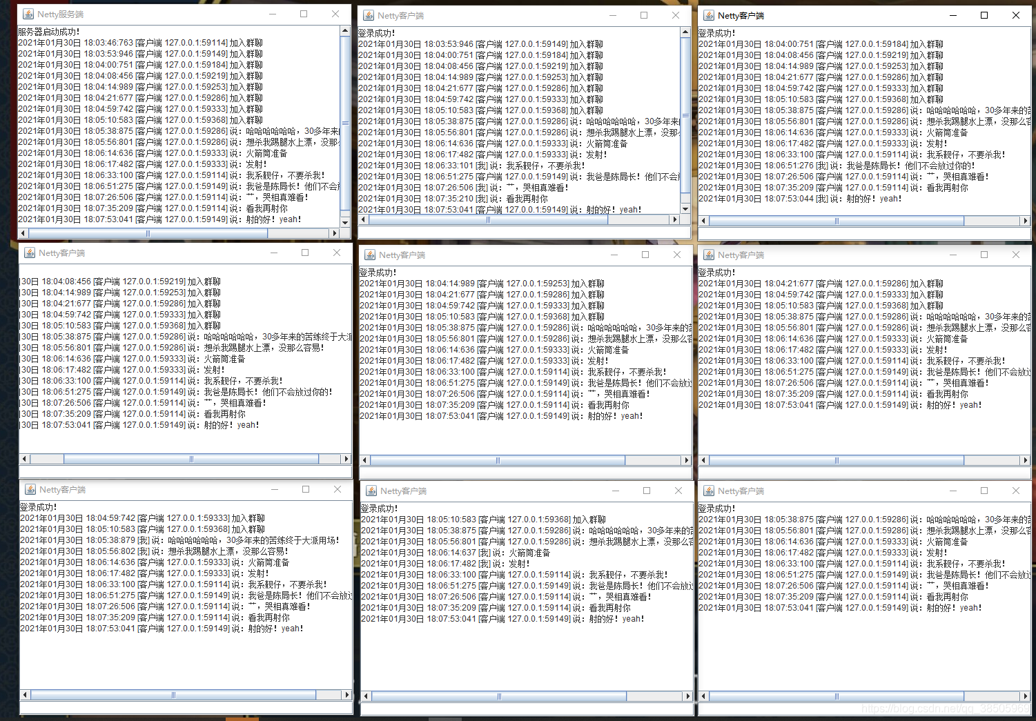
Task: Click the horizontal scroll right arrow in top-right client window
Action: pyautogui.click(x=1025, y=221)
